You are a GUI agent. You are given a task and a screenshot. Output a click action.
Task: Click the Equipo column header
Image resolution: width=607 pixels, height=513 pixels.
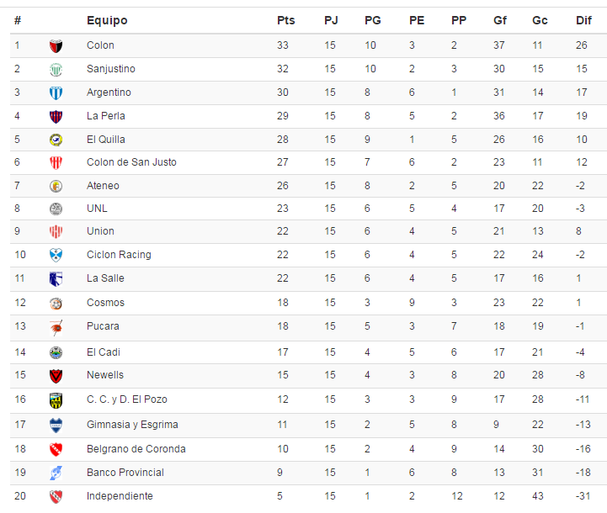pyautogui.click(x=107, y=20)
